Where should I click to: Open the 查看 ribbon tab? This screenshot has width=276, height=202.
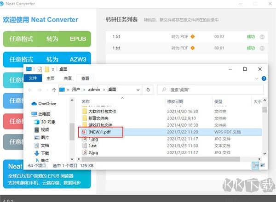[x=85, y=79]
